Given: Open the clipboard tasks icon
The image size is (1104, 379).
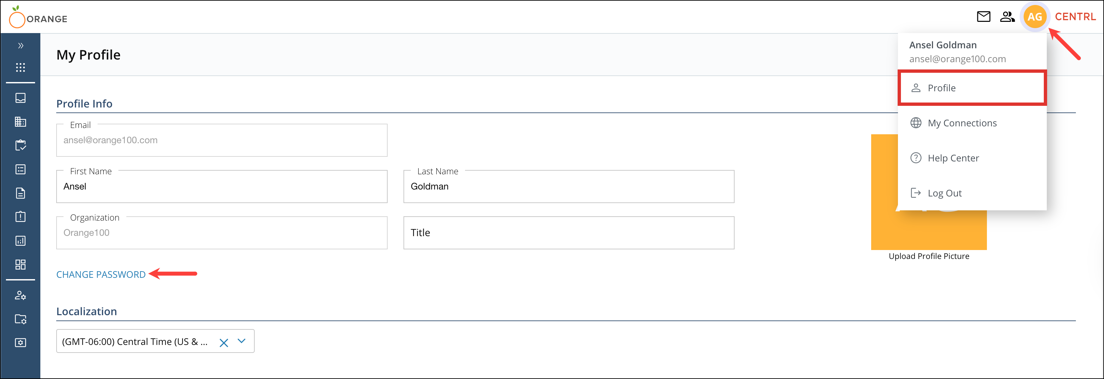Looking at the screenshot, I should [20, 145].
